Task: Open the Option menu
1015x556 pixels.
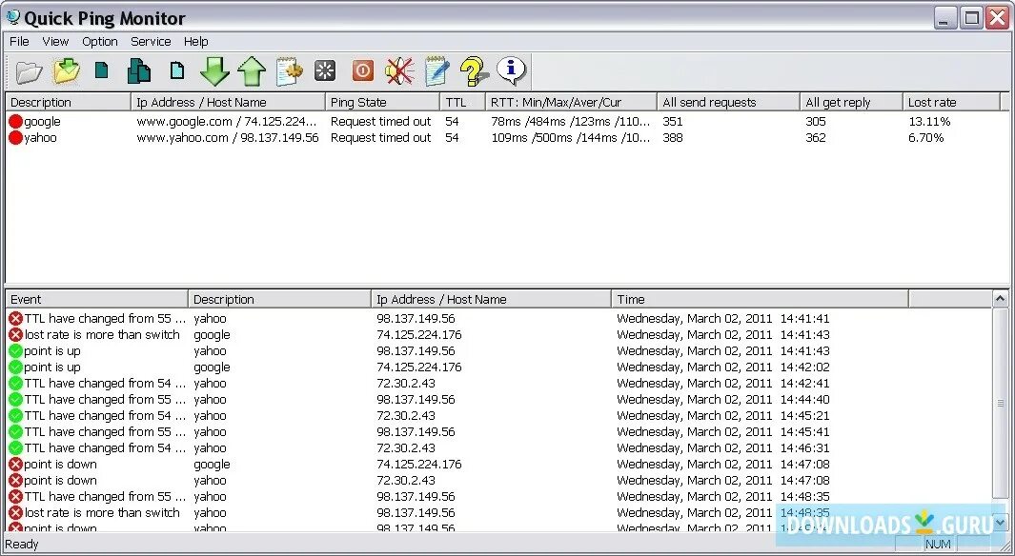Action: pos(100,41)
